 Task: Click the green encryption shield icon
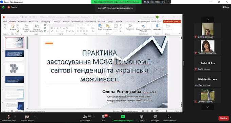[x=3, y=7]
